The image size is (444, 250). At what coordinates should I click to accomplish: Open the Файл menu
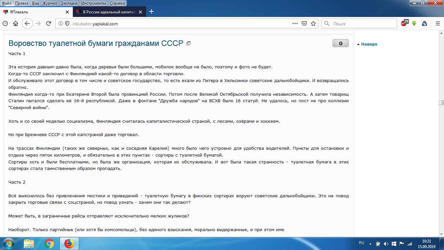tap(7, 3)
